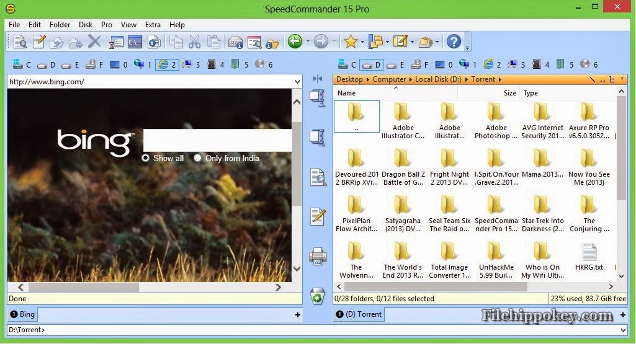This screenshot has height=344, width=636.
Task: Click Desktop in breadcrumb path
Action: [349, 79]
